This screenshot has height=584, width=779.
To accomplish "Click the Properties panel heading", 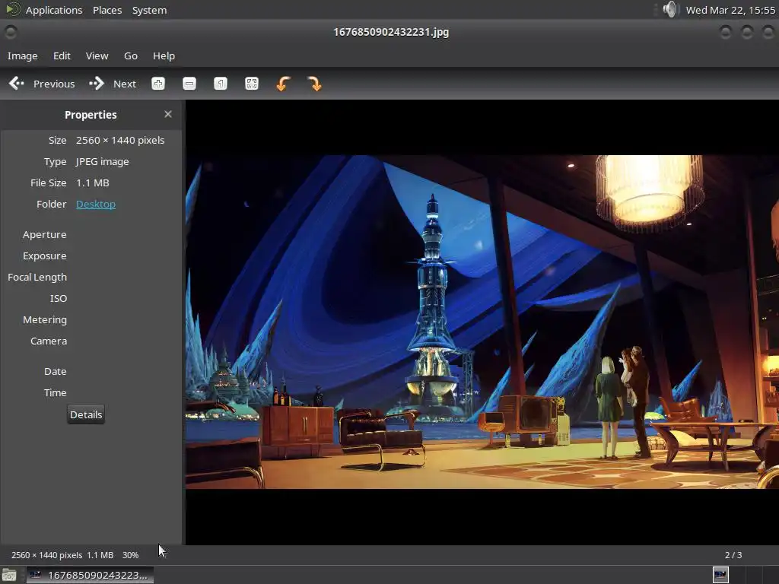I will point(91,115).
